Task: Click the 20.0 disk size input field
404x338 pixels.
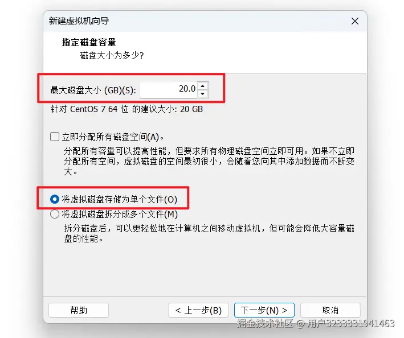Action: coord(169,89)
